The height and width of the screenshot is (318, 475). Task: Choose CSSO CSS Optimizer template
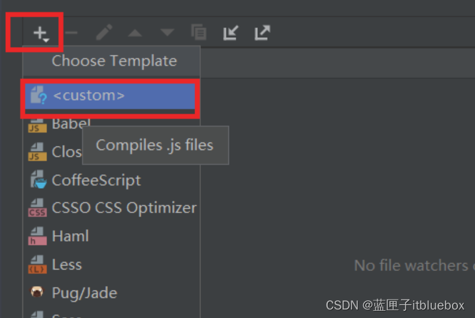point(124,208)
